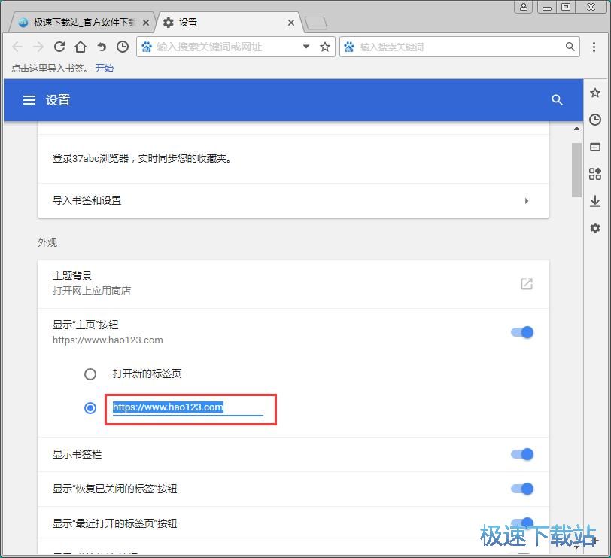Disable the 显示书签栏 toggle
The height and width of the screenshot is (558, 611).
coord(521,454)
